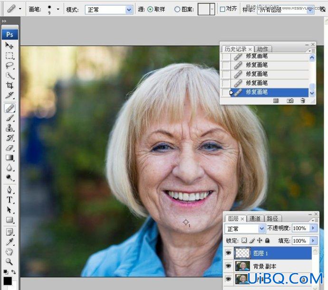Viewport: 328px width, 290px height.
Task: Select the Rectangular Marquee tool
Action: coord(9,56)
